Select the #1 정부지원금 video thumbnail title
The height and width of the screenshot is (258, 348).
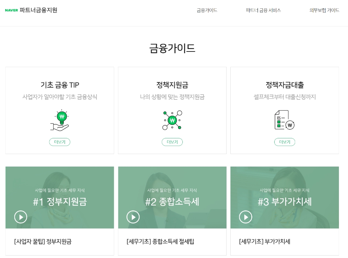pyautogui.click(x=60, y=202)
